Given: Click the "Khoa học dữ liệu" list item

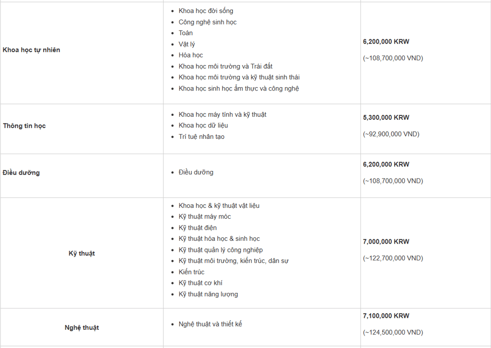Looking at the screenshot, I should [x=203, y=125].
